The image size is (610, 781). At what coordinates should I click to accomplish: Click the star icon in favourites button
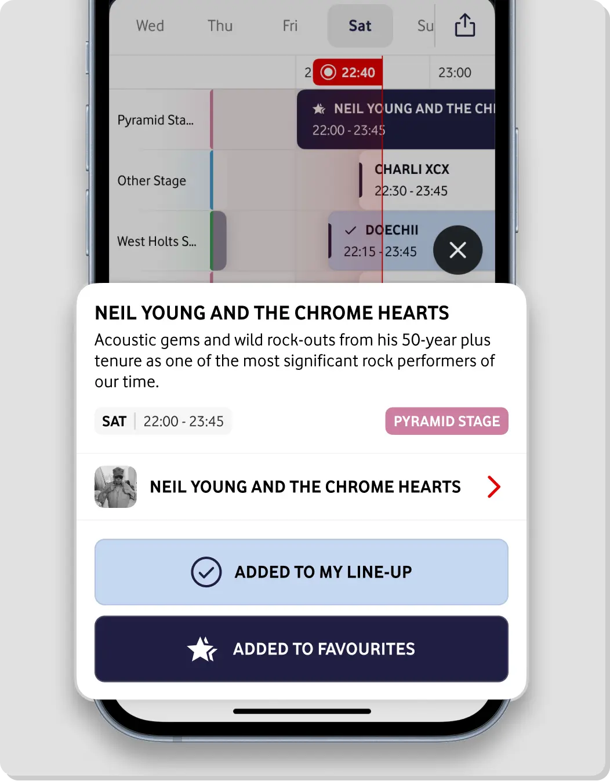pyautogui.click(x=202, y=649)
